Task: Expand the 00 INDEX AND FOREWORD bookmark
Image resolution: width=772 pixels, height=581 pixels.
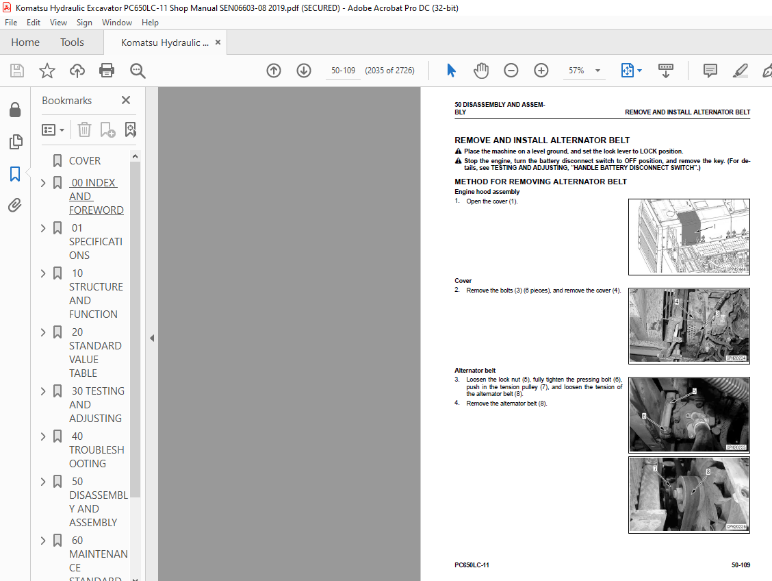Action: [43, 183]
